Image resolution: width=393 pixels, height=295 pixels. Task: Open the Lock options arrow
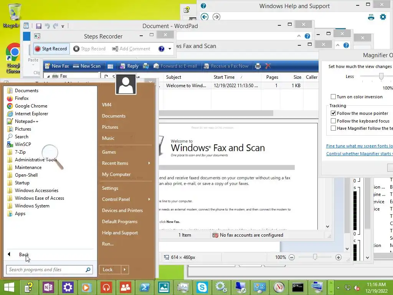tap(125, 270)
